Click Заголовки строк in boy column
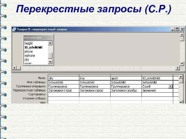Screen dimensions: 186x139 [x=95, y=91]
